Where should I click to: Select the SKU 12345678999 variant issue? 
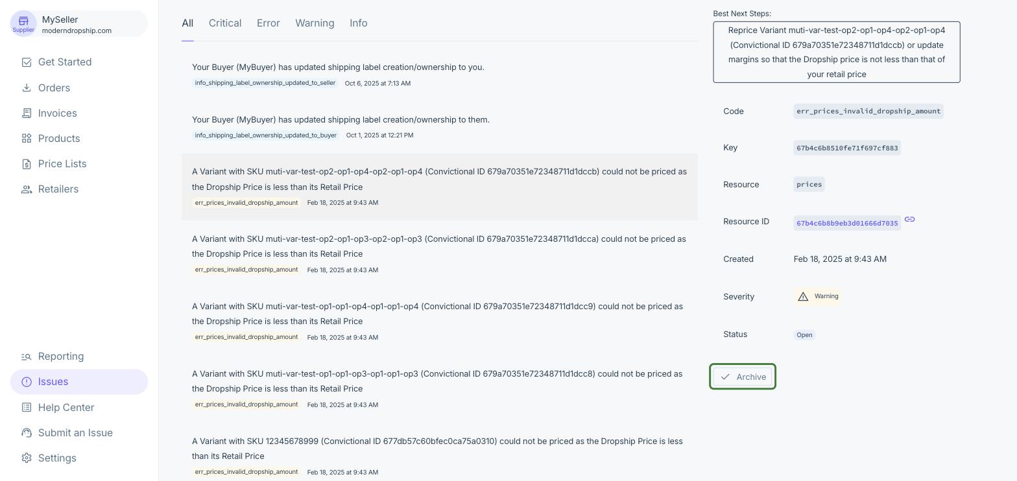[439, 449]
